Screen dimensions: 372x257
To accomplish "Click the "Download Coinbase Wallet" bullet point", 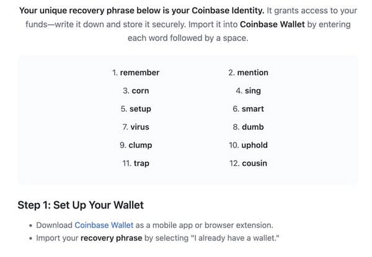I will (154, 225).
